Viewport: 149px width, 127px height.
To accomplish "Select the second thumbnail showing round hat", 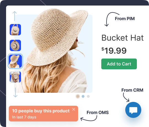I will click(x=15, y=46).
